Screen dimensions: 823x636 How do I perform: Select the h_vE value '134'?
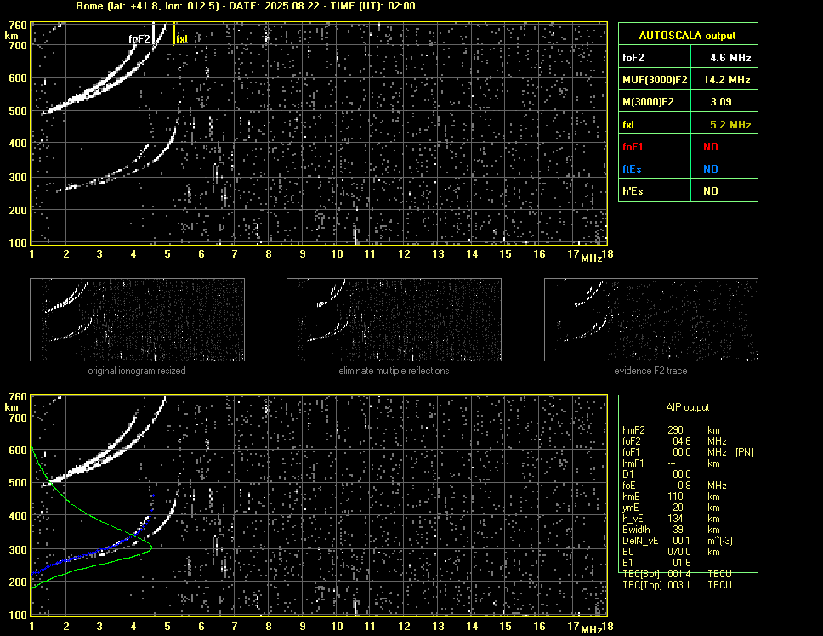(x=676, y=519)
